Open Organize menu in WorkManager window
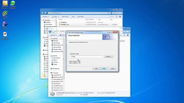The width and height of the screenshot is (184, 103). 46,17
